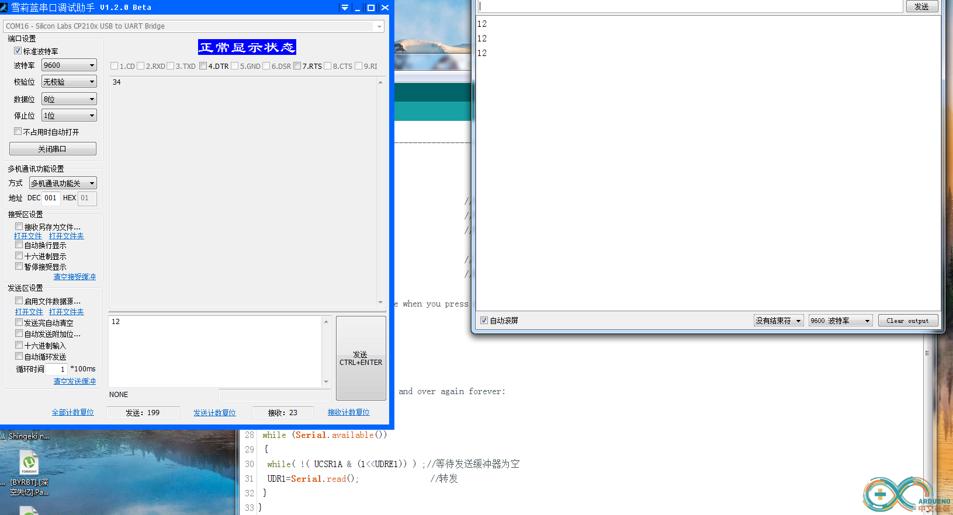Open the uTorrent file on desktop
This screenshot has height=515, width=953.
point(29,474)
